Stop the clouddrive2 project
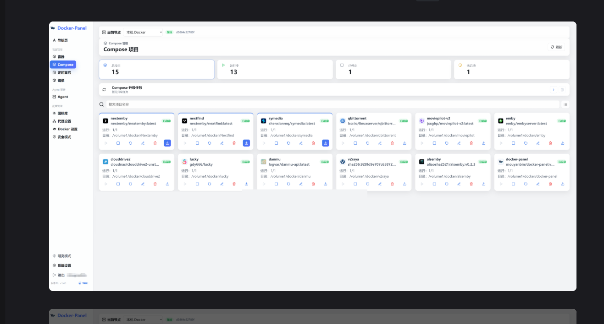 118,184
